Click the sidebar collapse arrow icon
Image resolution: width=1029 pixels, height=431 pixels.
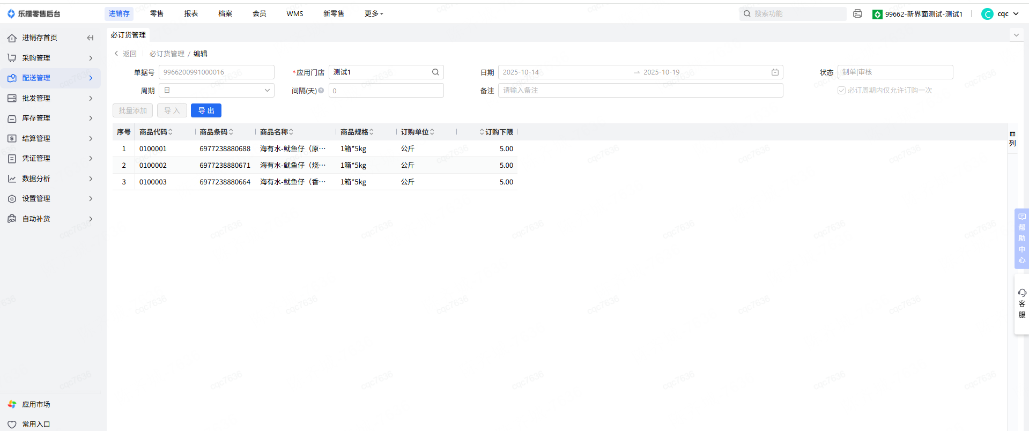click(x=90, y=38)
